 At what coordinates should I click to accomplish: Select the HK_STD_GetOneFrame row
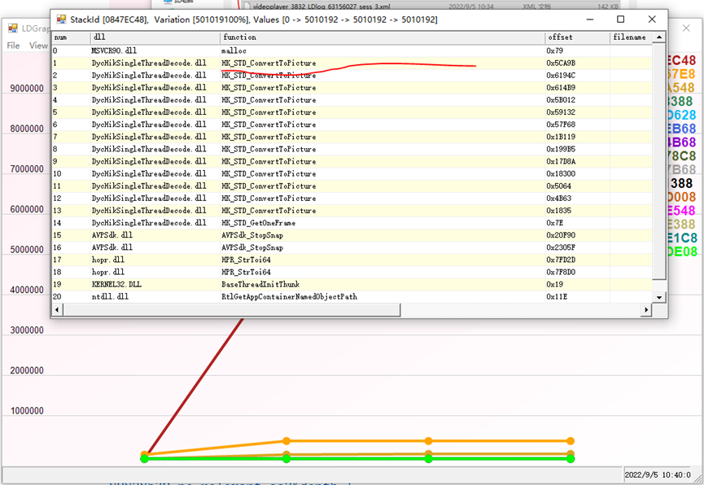pyautogui.click(x=352, y=223)
